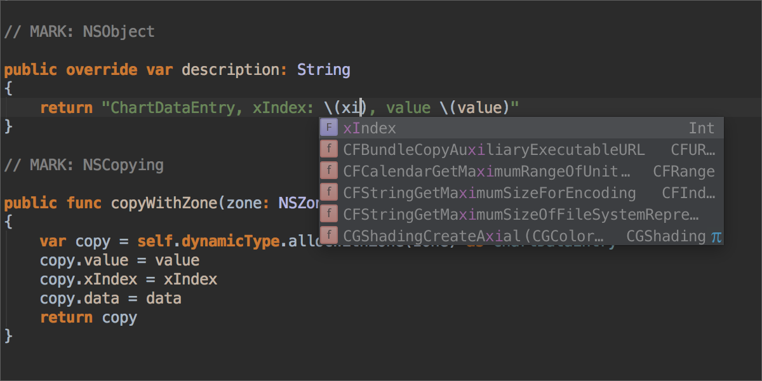Click the function icon beside CFCalendarGetMaximumRangeOfUnit
Image resolution: width=762 pixels, height=381 pixels.
point(328,171)
